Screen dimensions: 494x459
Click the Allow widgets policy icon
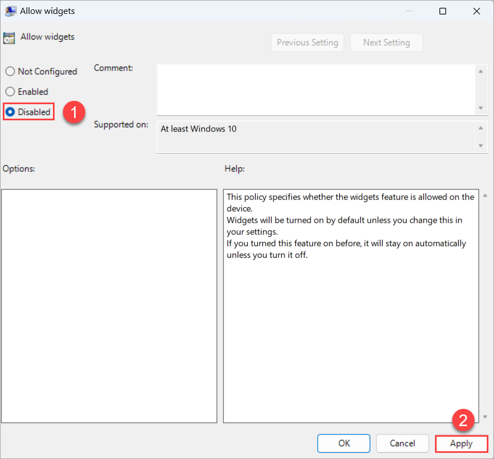click(x=9, y=37)
